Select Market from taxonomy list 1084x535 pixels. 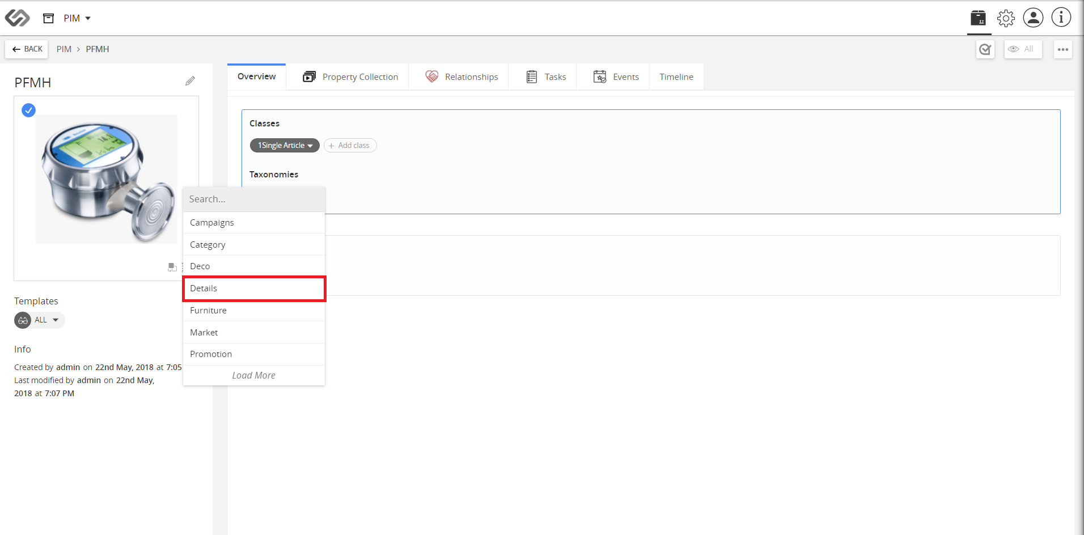pos(254,333)
